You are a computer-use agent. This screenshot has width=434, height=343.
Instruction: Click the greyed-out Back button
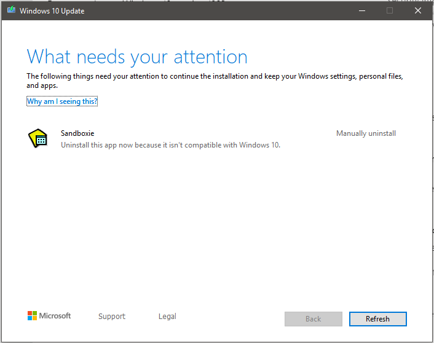click(314, 319)
